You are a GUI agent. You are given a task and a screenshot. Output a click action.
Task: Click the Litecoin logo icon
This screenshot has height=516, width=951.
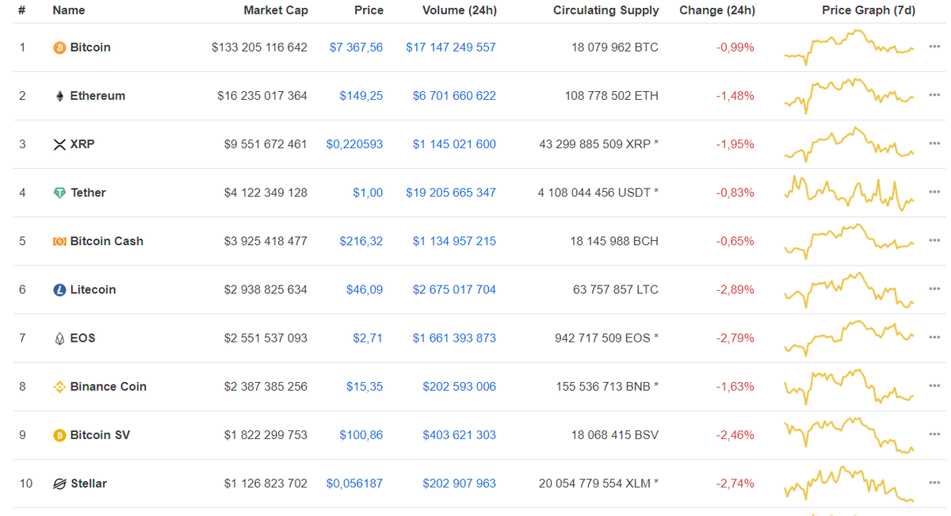(x=59, y=290)
